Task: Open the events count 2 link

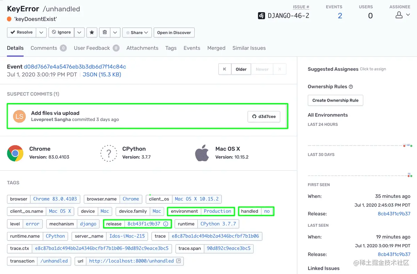Action: tap(340, 16)
